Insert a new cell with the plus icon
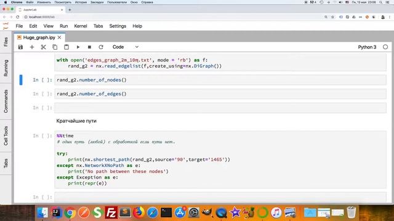This screenshot has width=394, height=221. [x=32, y=47]
